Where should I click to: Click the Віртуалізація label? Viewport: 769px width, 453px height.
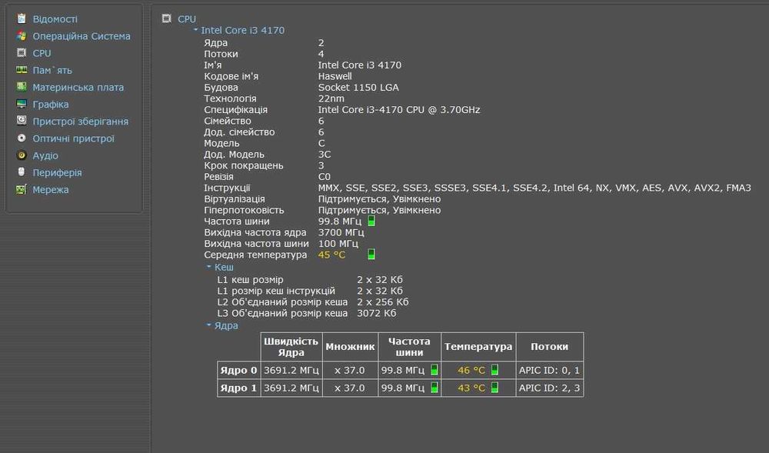click(x=235, y=199)
